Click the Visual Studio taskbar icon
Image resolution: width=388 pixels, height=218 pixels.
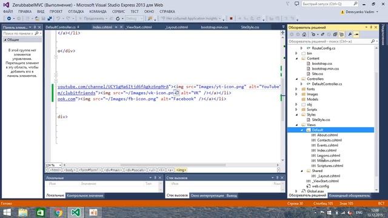(x=75, y=213)
